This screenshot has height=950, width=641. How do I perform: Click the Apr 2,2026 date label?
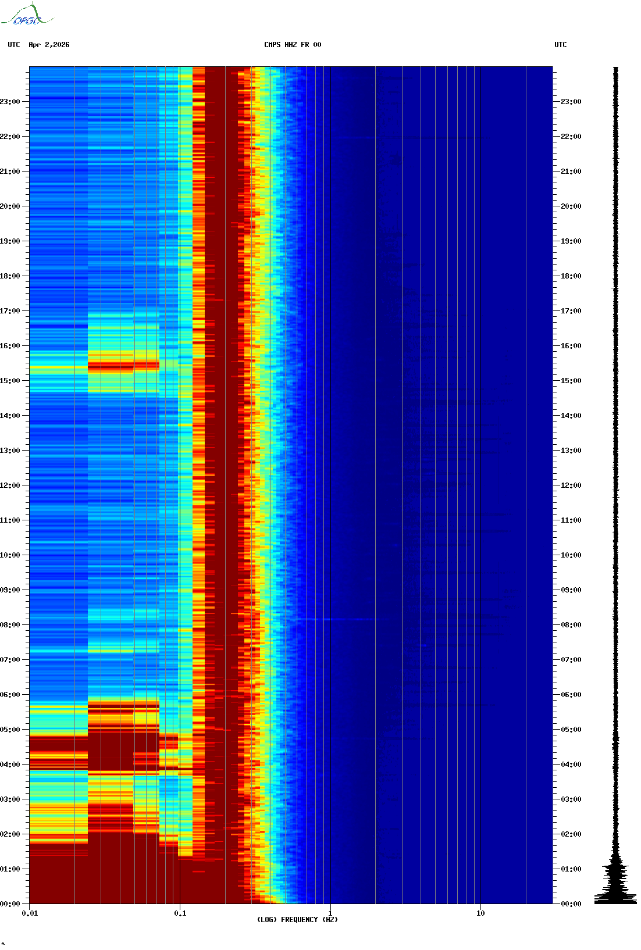(x=49, y=45)
